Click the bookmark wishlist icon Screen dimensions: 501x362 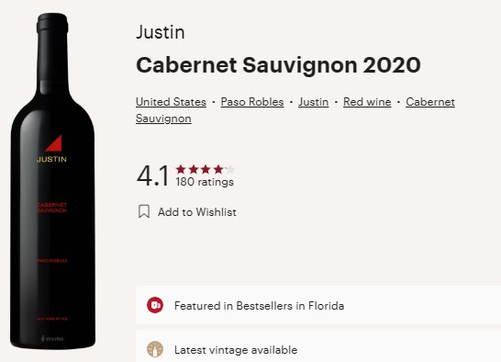(144, 211)
